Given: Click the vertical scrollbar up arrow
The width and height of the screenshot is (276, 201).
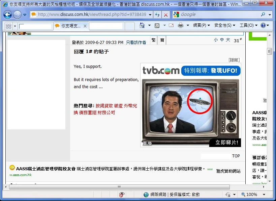Looking at the screenshot, I should point(270,35).
